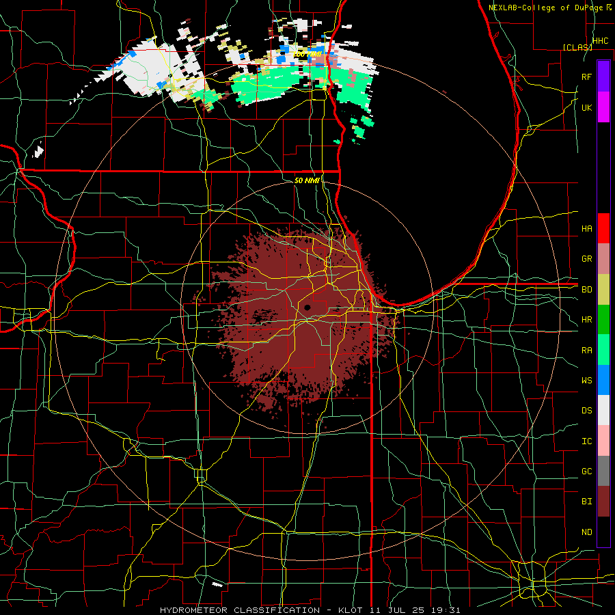Click the ND legend label text
The height and width of the screenshot is (615, 615).
pyautogui.click(x=586, y=532)
